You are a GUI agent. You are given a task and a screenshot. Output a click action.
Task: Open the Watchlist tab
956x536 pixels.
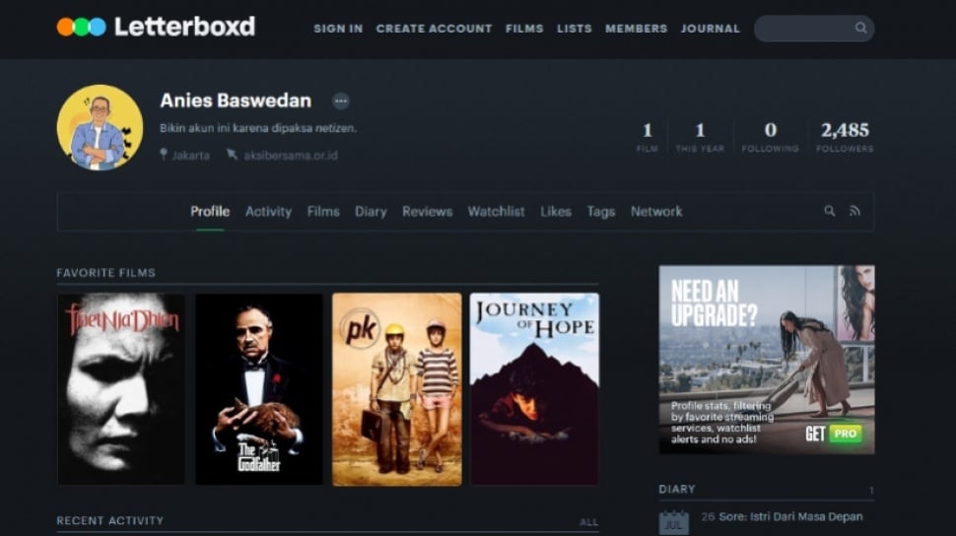point(497,212)
